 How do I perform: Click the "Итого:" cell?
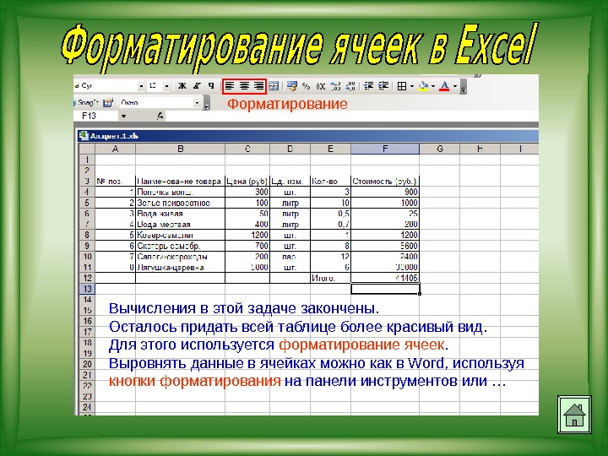tap(330, 278)
